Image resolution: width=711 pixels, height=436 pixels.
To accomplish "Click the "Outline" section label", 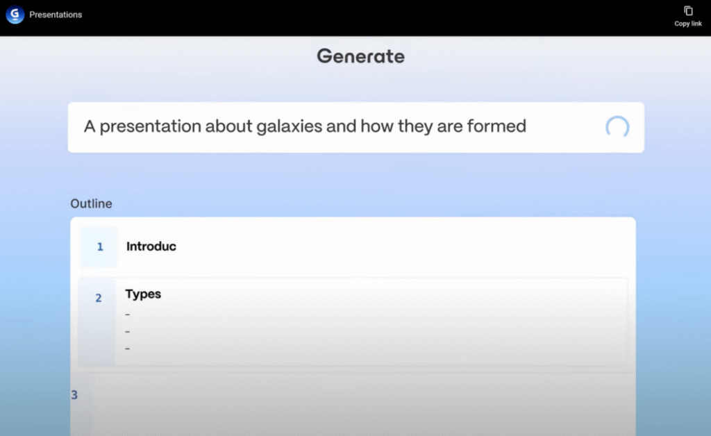I will click(x=91, y=204).
